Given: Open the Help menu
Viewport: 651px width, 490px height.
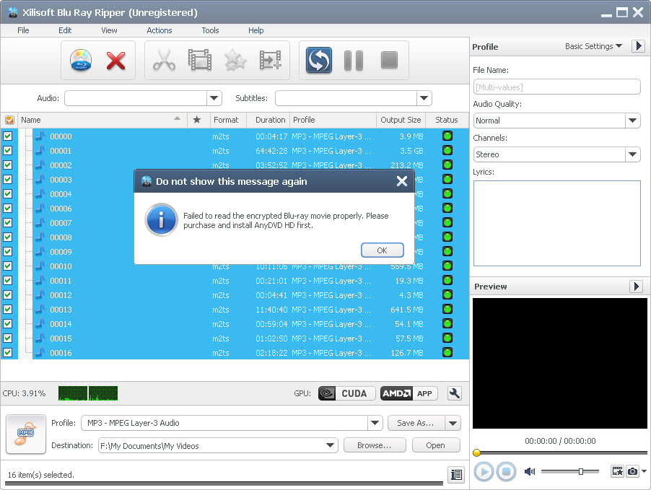Looking at the screenshot, I should click(x=255, y=30).
